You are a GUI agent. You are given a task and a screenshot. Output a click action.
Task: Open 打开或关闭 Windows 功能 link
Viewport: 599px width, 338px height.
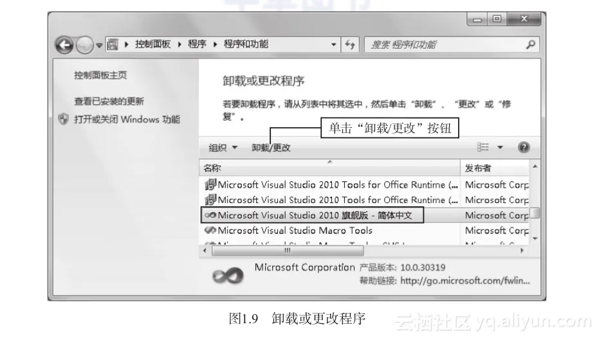pos(127,120)
